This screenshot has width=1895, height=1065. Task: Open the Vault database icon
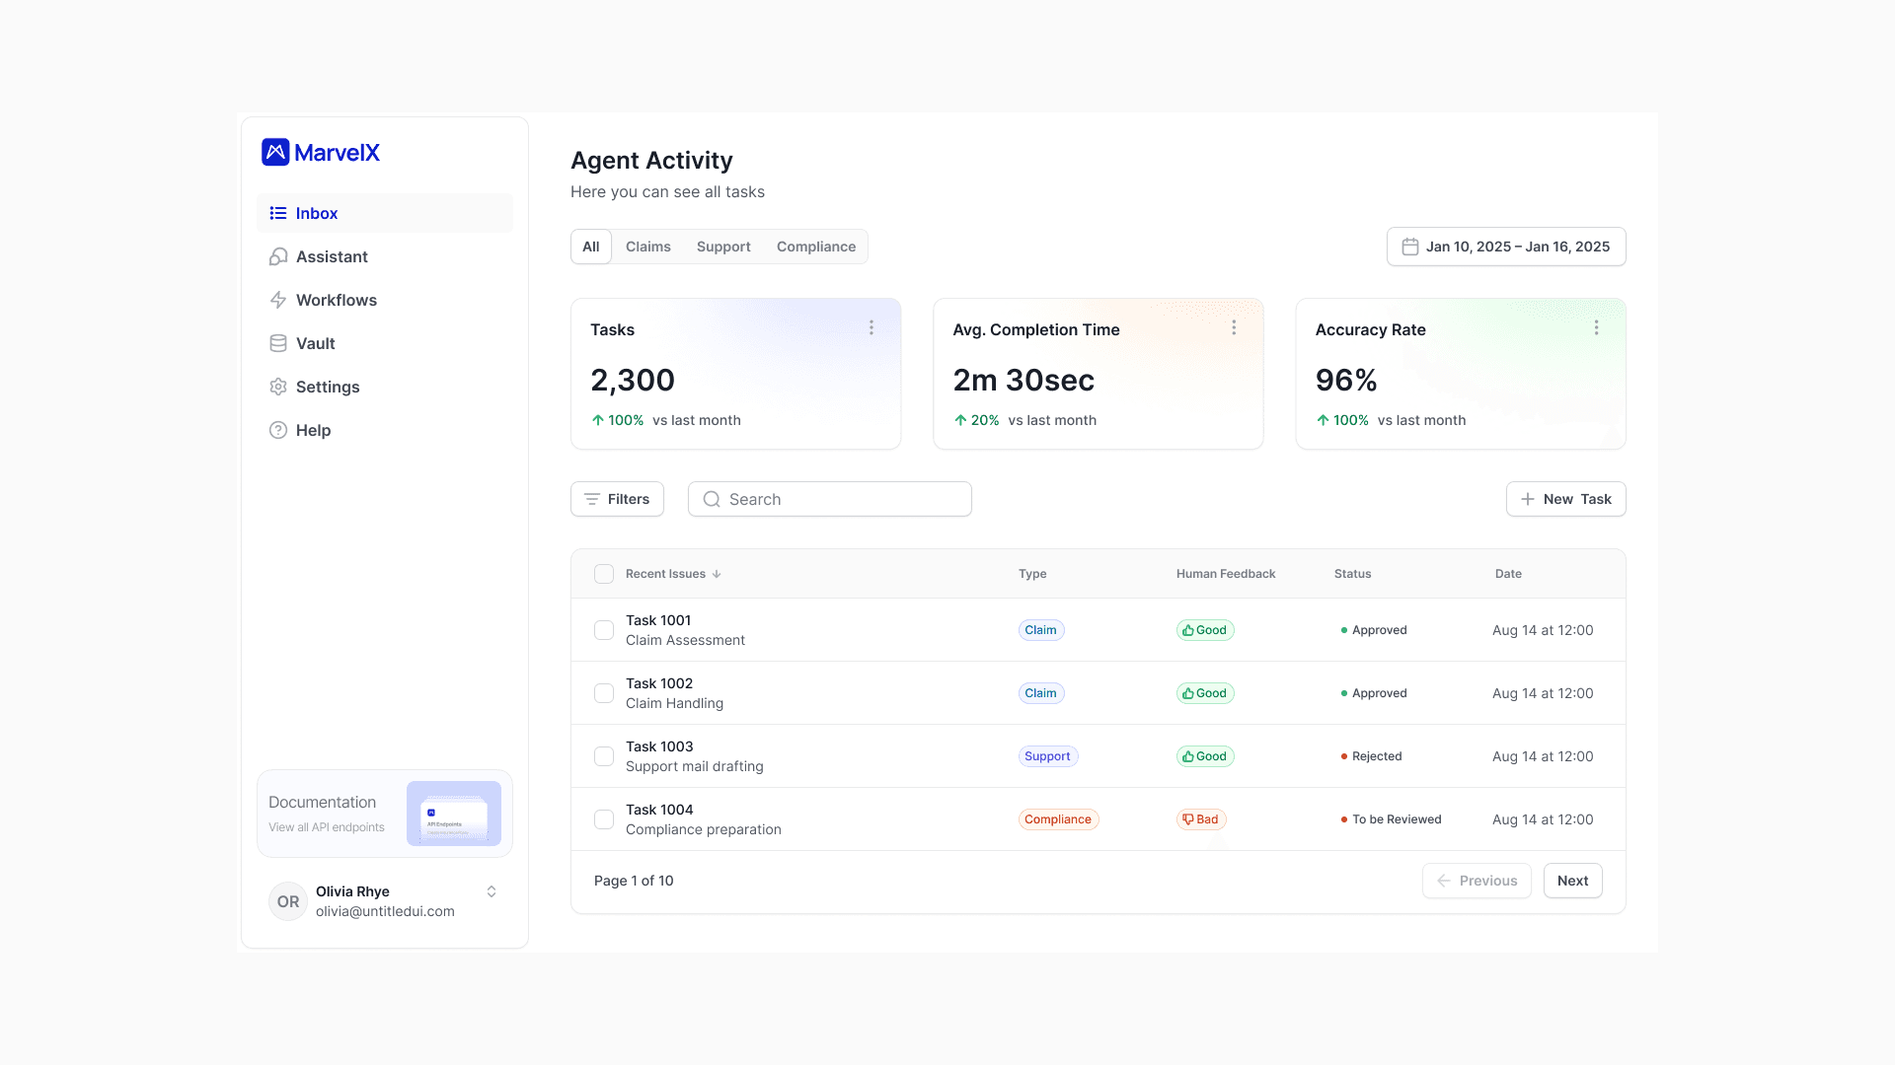[x=278, y=343]
